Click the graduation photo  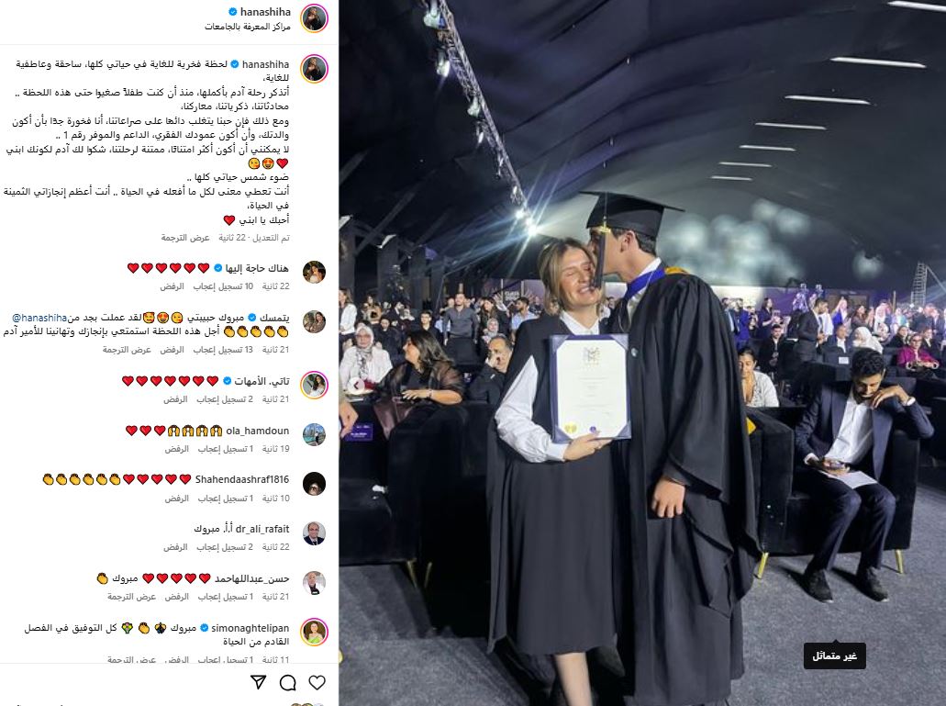tap(642, 353)
